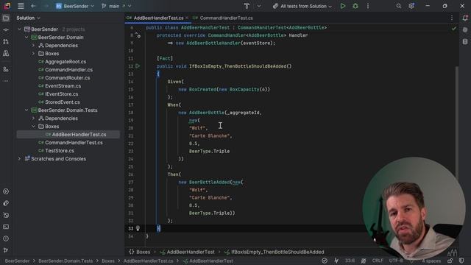Open the Commit tool window icon
Image resolution: width=471 pixels, height=265 pixels.
click(x=6, y=30)
